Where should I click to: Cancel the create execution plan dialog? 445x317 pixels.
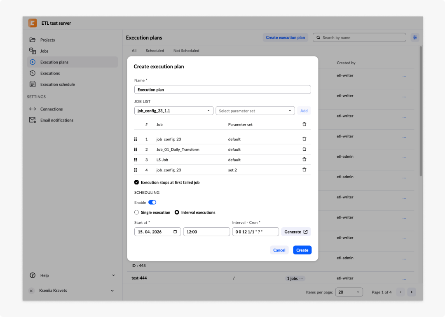[279, 250]
